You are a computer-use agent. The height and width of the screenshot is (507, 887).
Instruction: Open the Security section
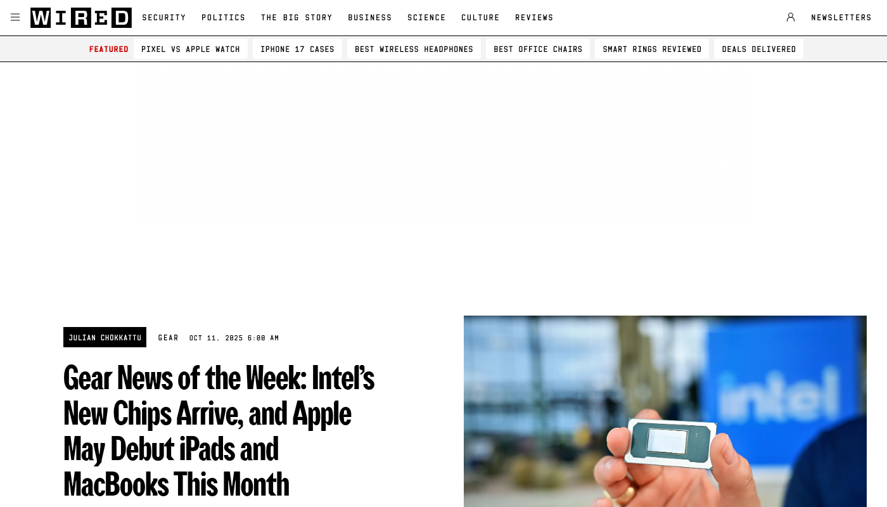[164, 18]
